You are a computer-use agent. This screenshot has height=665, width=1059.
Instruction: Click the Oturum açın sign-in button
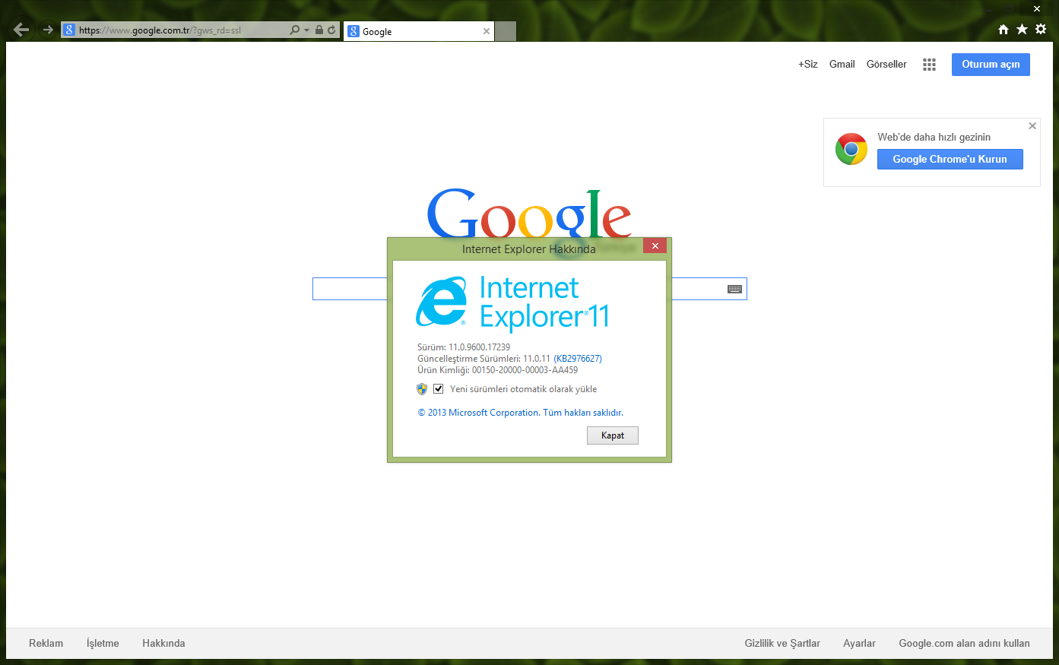[991, 65]
